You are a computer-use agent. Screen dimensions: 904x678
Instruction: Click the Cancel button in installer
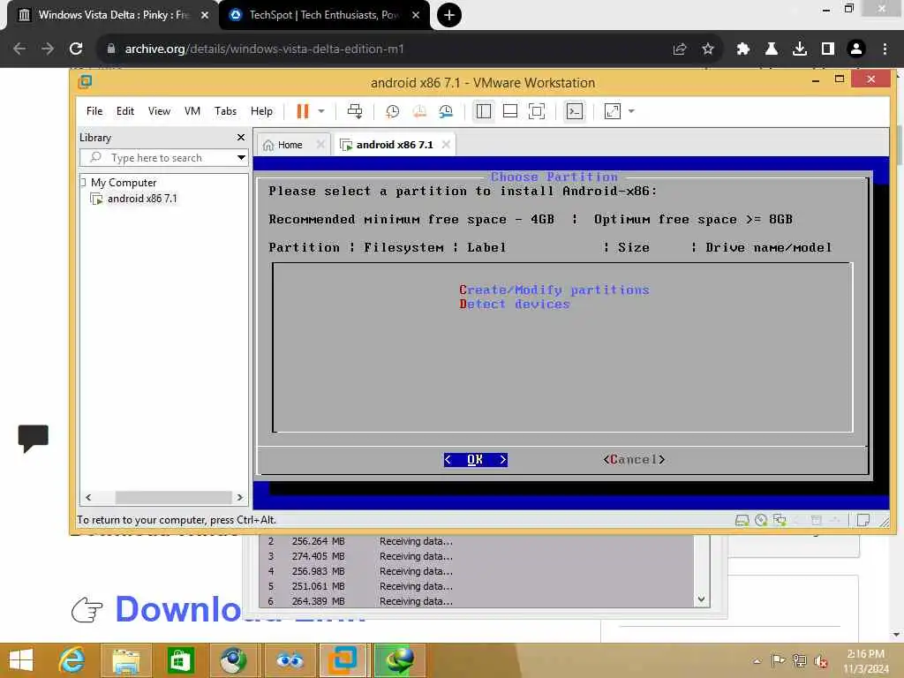pos(634,459)
